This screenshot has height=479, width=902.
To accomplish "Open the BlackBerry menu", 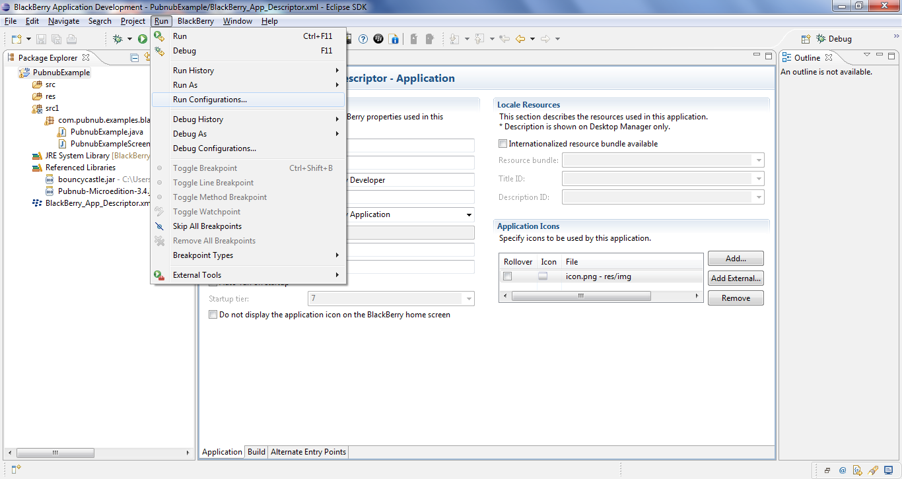I will [195, 21].
